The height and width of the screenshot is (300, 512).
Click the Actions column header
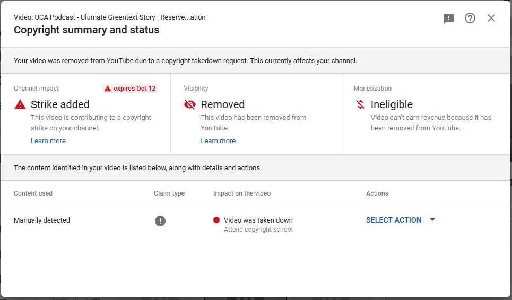pos(377,193)
